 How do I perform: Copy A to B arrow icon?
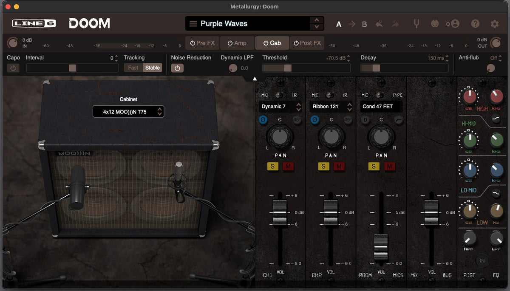coord(352,24)
